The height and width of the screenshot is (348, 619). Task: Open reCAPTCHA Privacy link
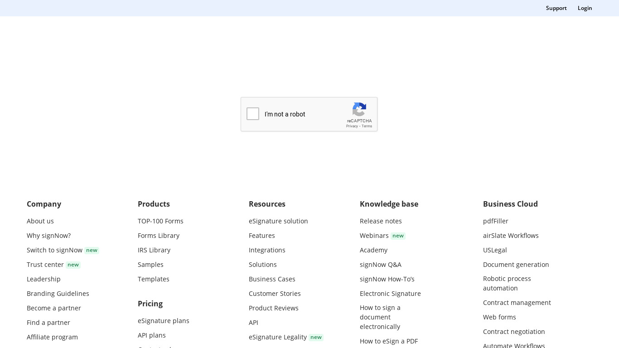coord(352,126)
